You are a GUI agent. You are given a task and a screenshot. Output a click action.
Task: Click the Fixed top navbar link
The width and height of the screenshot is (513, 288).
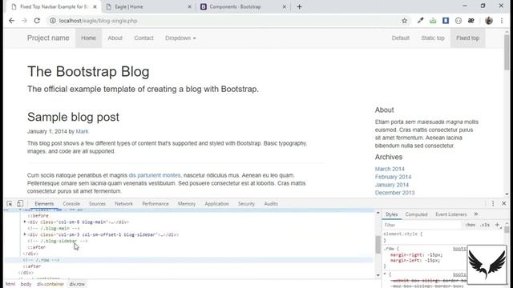coord(467,38)
